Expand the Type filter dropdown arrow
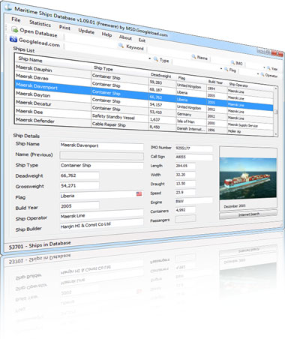The width and height of the screenshot is (285, 339). point(150,58)
